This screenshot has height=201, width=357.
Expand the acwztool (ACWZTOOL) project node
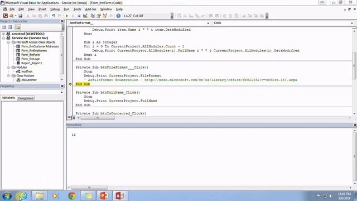pos(4,33)
